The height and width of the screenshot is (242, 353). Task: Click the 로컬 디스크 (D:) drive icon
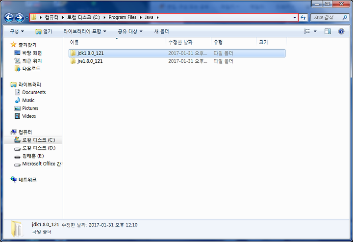[17, 149]
